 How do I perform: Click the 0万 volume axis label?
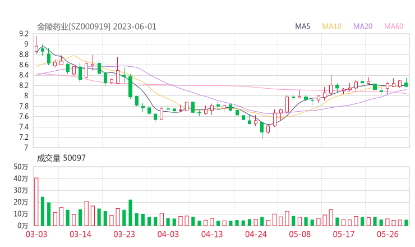click(x=22, y=226)
